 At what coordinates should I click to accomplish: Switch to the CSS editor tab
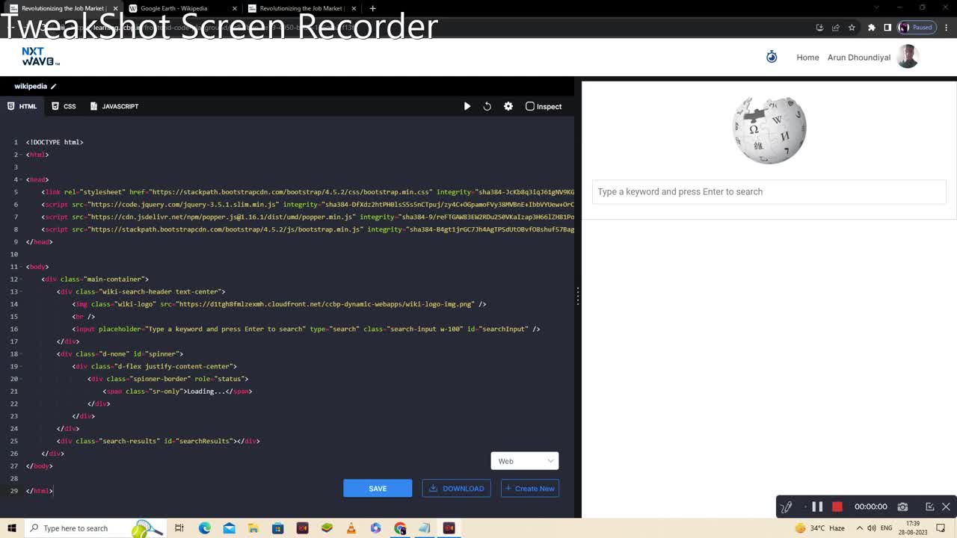pos(64,106)
